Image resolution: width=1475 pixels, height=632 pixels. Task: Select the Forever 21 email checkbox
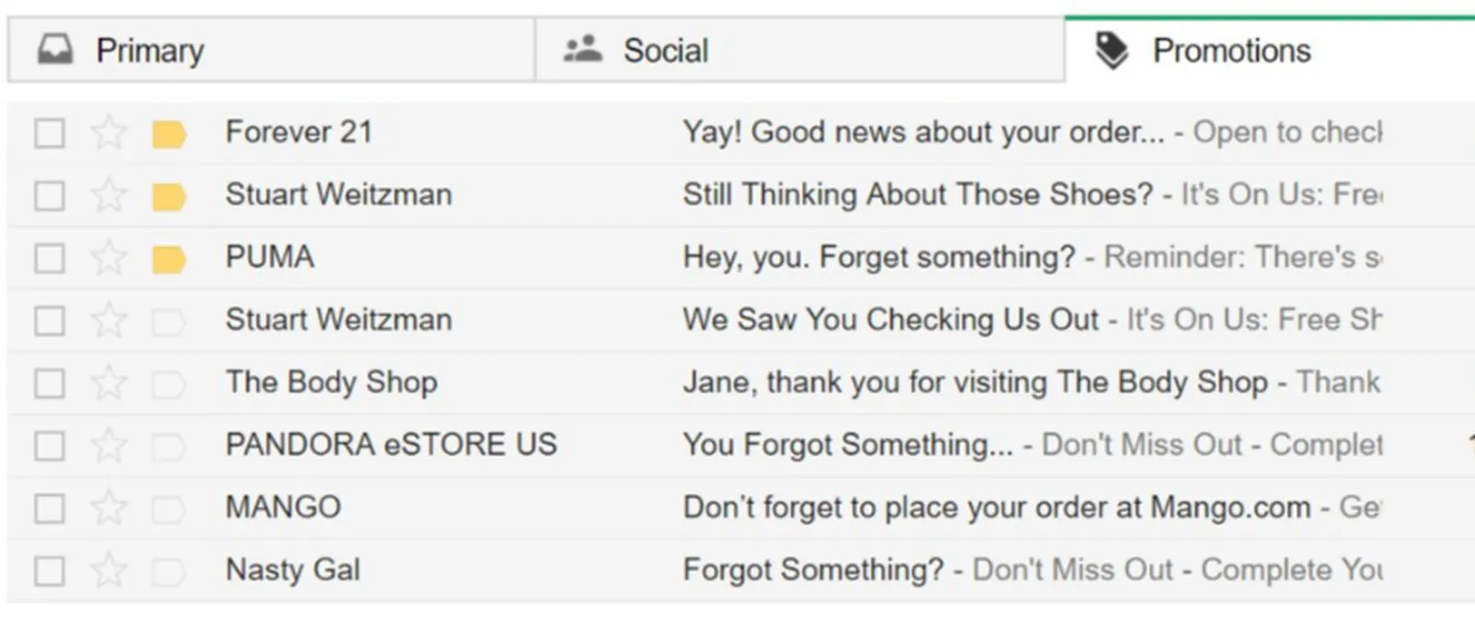coord(50,134)
